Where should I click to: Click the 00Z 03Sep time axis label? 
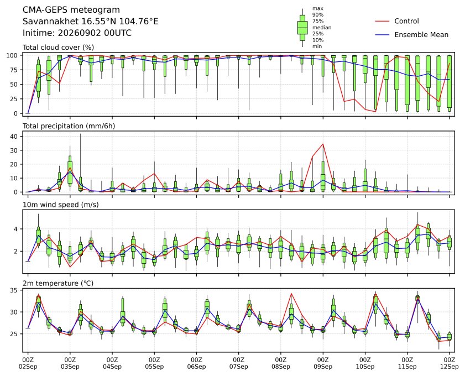tap(70, 363)
